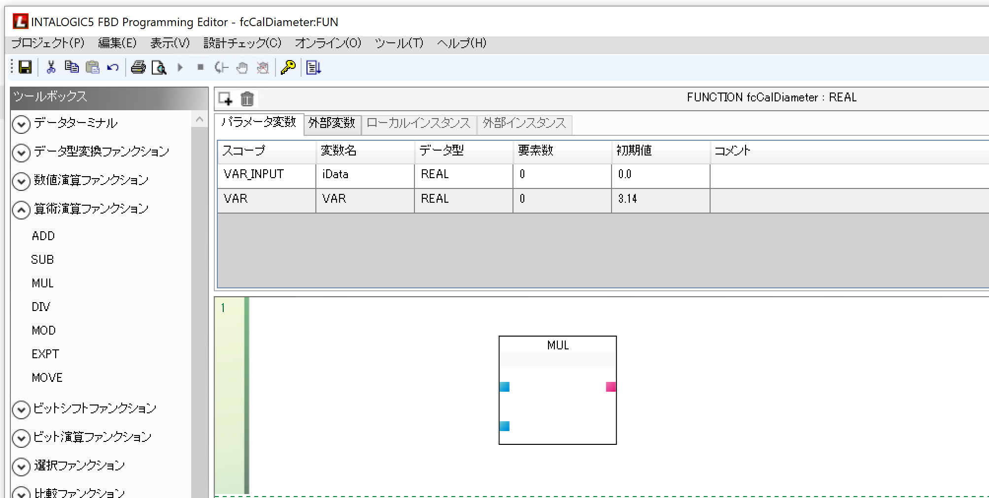Image resolution: width=989 pixels, height=498 pixels.
Task: Click the trash can delete icon
Action: (247, 99)
